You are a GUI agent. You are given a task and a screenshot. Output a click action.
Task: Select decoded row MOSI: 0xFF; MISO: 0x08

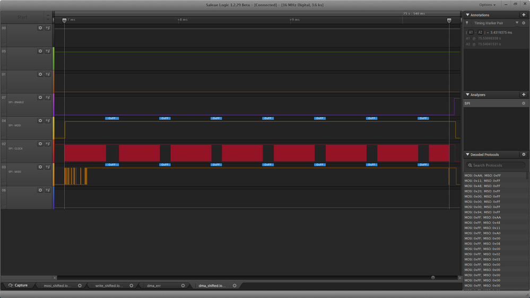[x=495, y=243]
